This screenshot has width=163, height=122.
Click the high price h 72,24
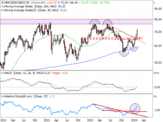[x=63, y=3]
